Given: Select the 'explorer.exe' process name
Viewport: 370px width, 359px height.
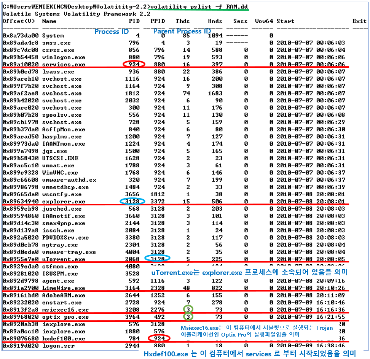Looking at the screenshot, I should pos(64,202).
